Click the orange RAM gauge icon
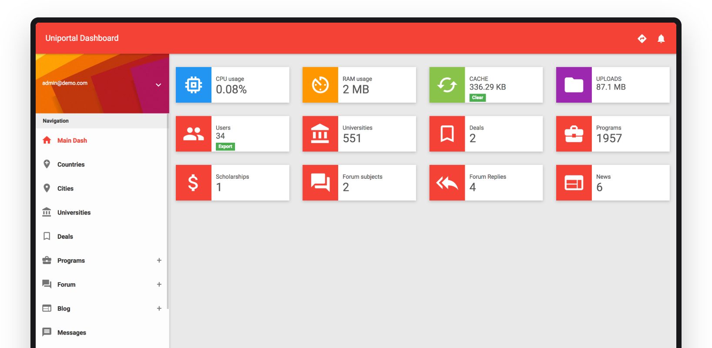 point(320,85)
